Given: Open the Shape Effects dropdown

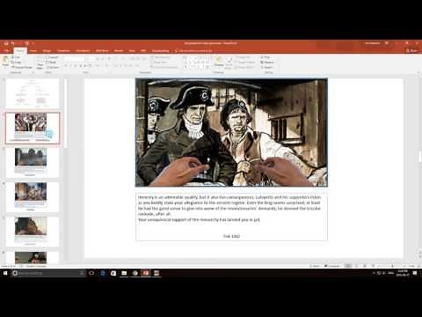Looking at the screenshot, I should (244, 67).
